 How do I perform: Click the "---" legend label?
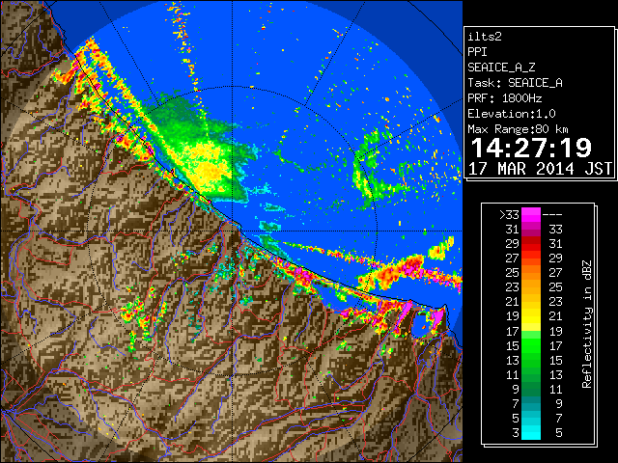[552, 214]
